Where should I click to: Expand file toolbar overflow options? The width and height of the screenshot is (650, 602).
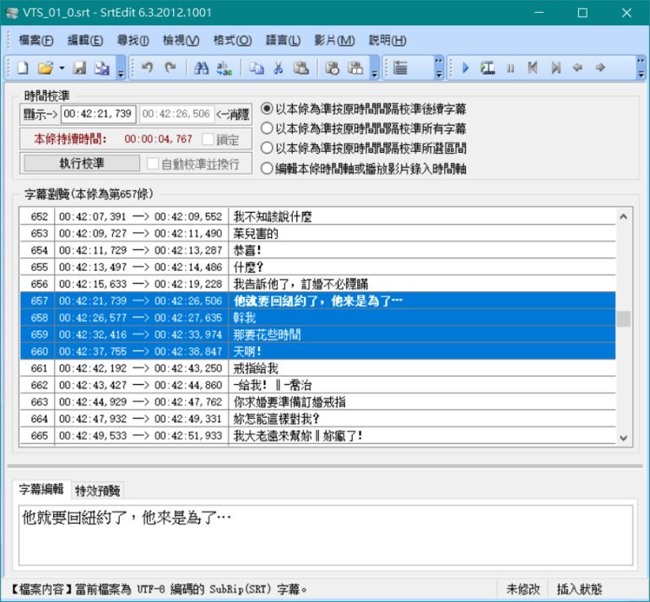point(121,68)
